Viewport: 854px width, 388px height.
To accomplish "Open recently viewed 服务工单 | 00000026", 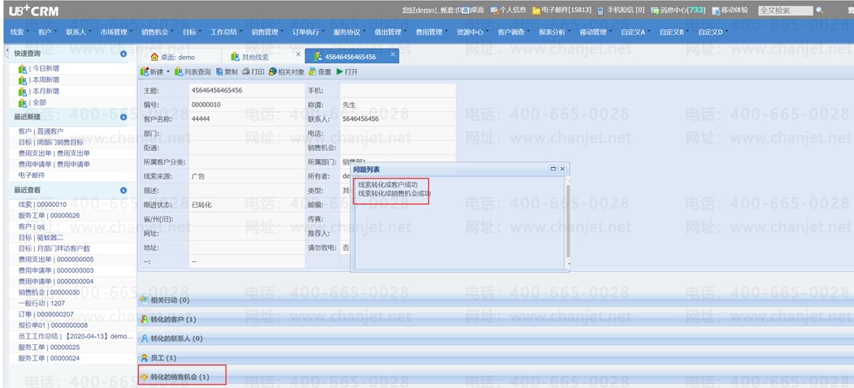I will [x=49, y=215].
